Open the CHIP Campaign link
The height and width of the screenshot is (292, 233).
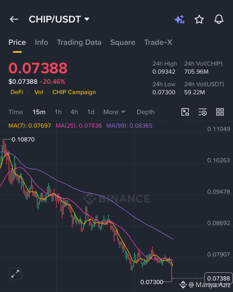point(74,92)
